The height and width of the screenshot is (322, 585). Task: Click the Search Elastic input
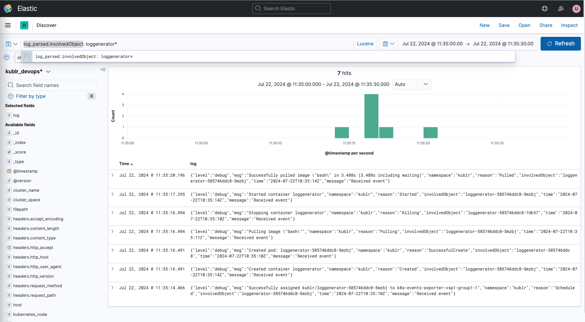pyautogui.click(x=291, y=9)
